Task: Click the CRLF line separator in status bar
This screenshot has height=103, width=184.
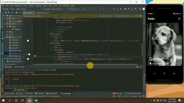Action: 120,96
